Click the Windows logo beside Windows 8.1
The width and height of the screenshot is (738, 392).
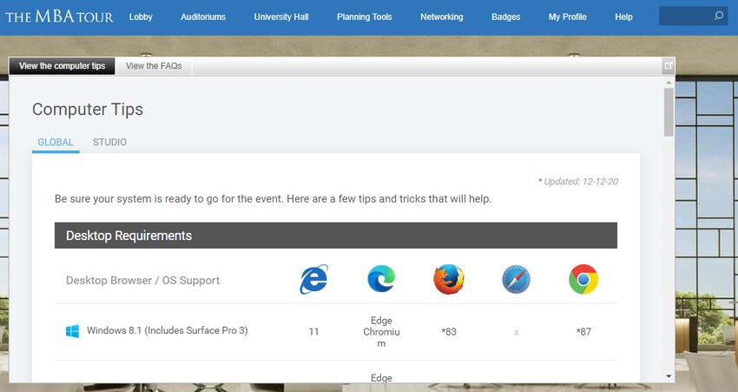72,331
